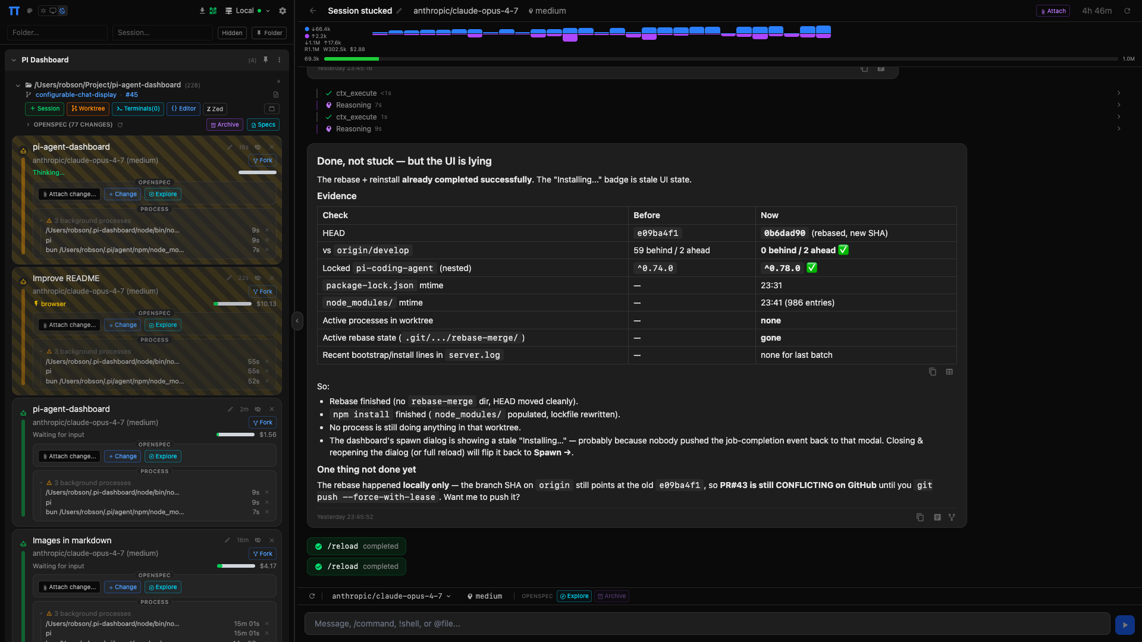Fork from the message dated Yesterday 23:45:52
Screen dimensions: 1142x642
tap(952, 518)
